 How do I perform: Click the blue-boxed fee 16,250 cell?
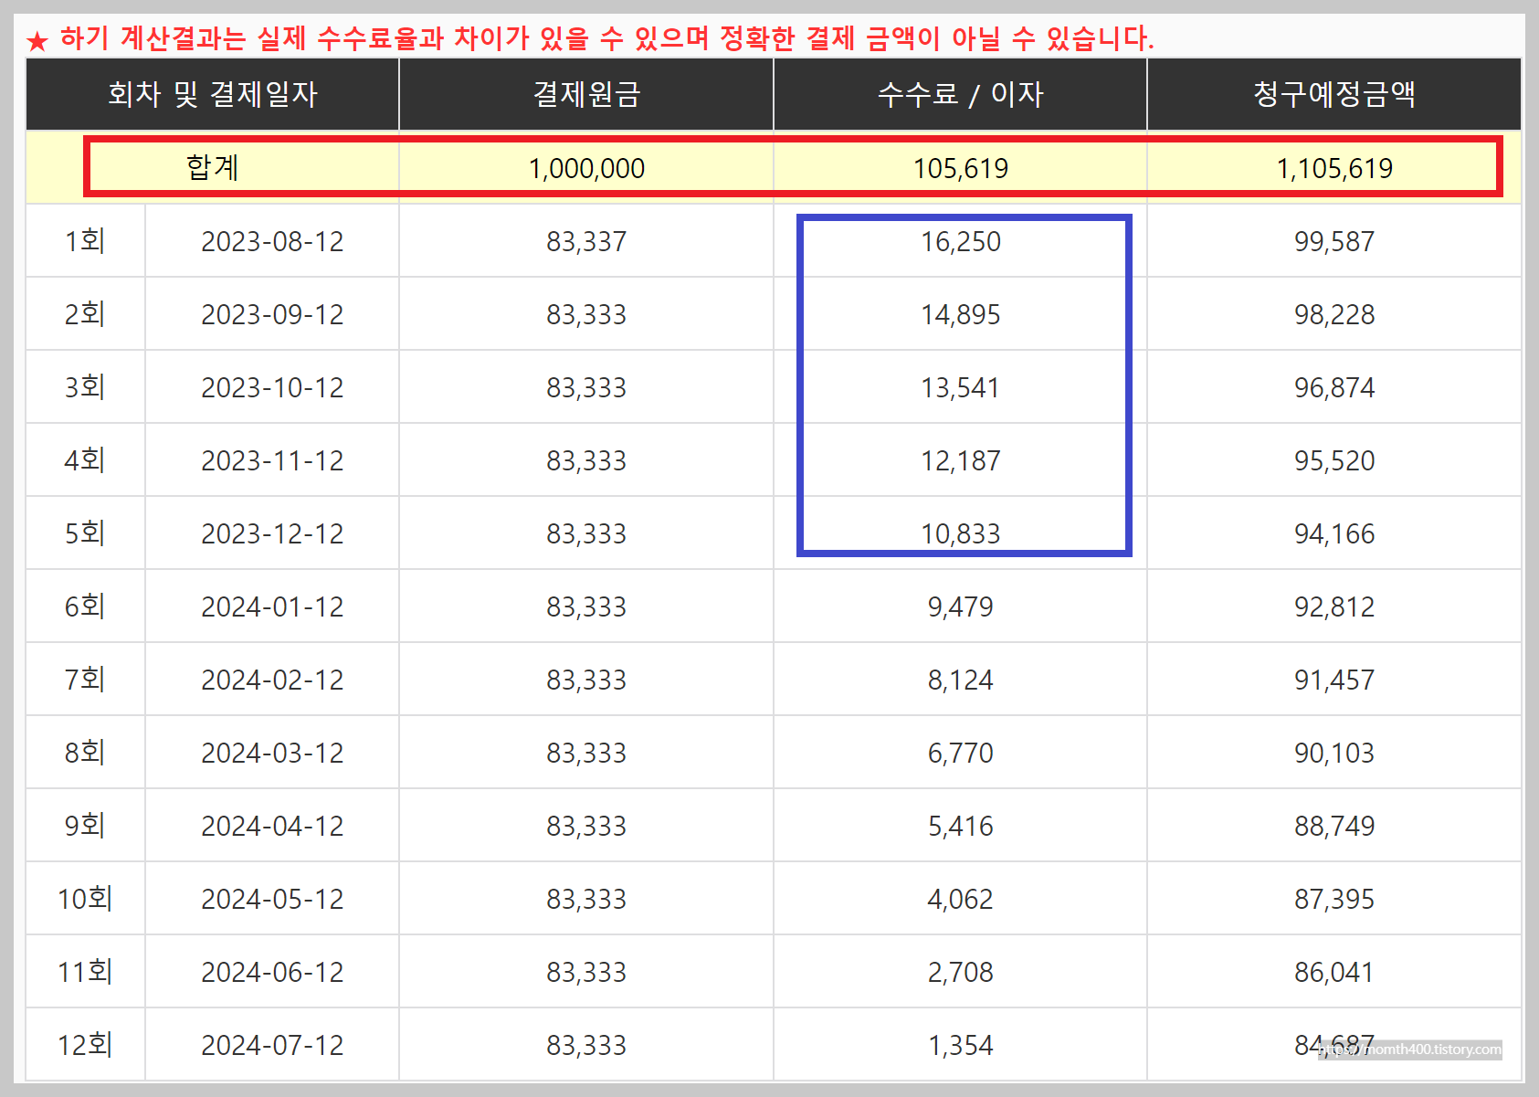pos(960,241)
